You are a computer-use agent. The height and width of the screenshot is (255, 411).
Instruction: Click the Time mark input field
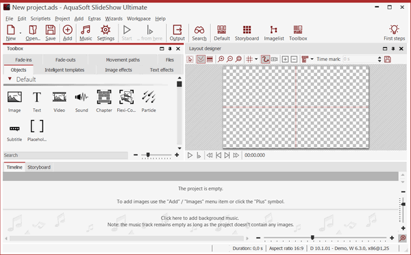pyautogui.click(x=360, y=59)
